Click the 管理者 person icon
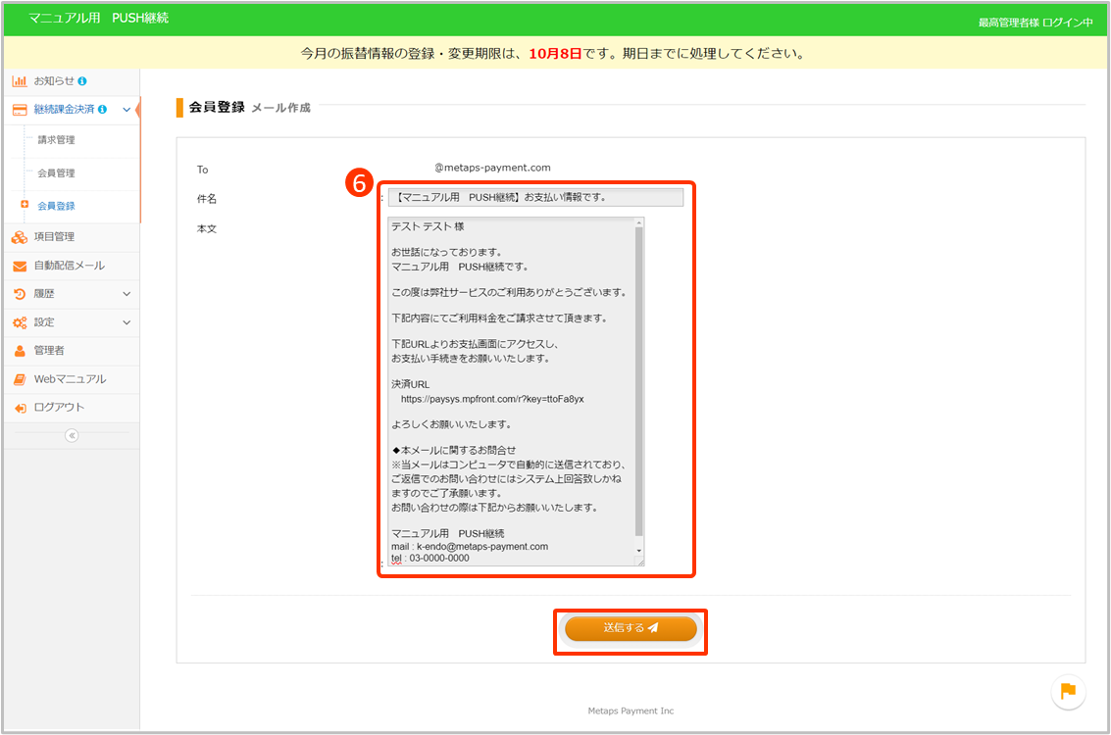 pos(20,351)
